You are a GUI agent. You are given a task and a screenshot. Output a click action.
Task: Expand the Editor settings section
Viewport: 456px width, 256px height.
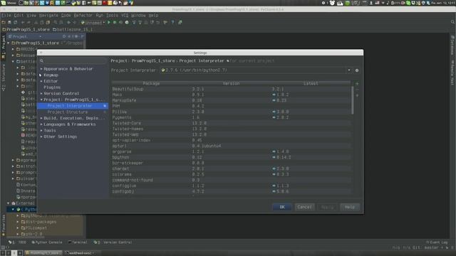(41, 81)
